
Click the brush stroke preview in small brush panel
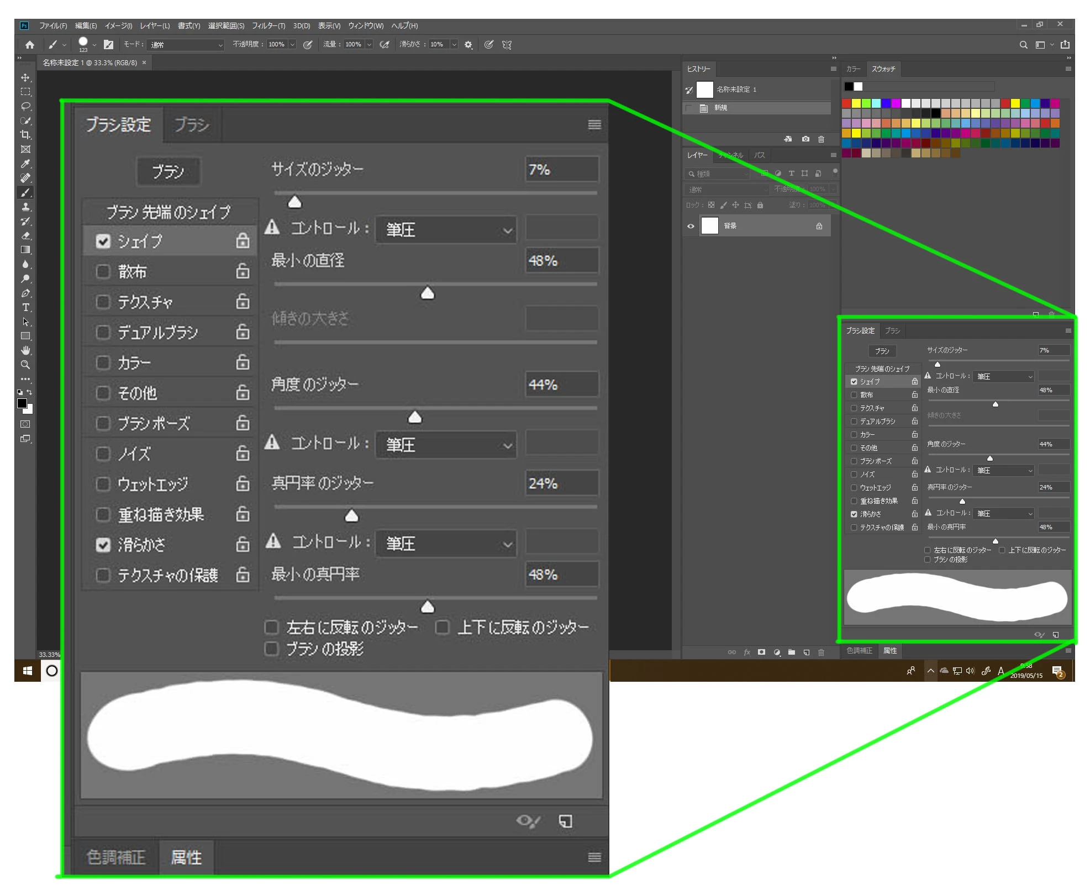pos(957,597)
